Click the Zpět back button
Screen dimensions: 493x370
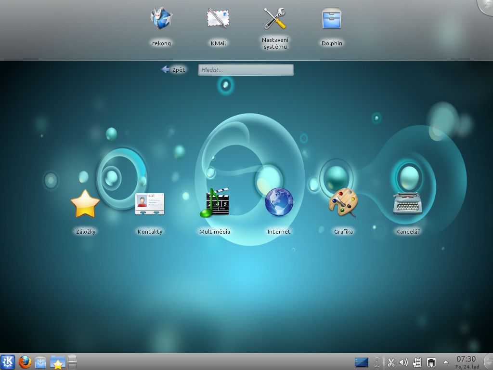click(173, 70)
